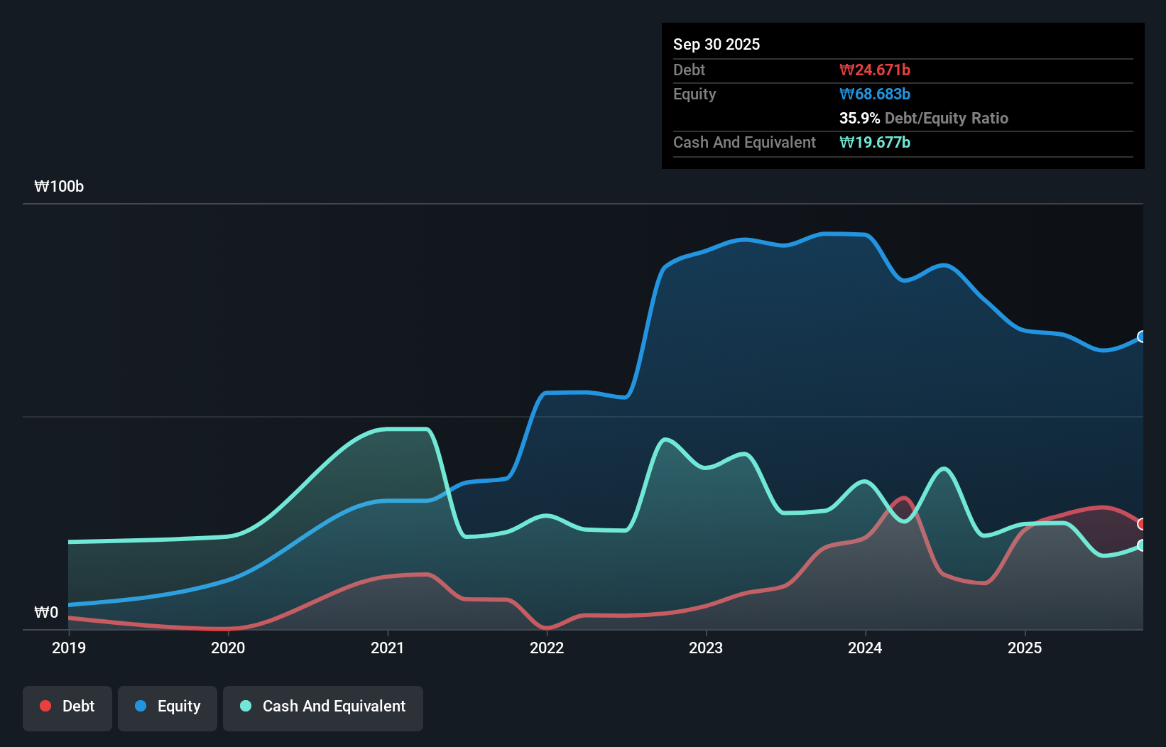Viewport: 1166px width, 747px height.
Task: Click the red Debt dot icon in legend
Action: 45,706
